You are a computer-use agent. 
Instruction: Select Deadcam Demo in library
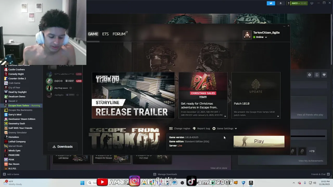tap(17, 96)
